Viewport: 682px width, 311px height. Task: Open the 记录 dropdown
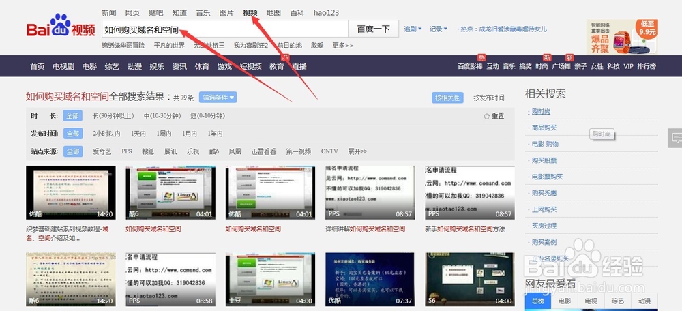pyautogui.click(x=439, y=29)
